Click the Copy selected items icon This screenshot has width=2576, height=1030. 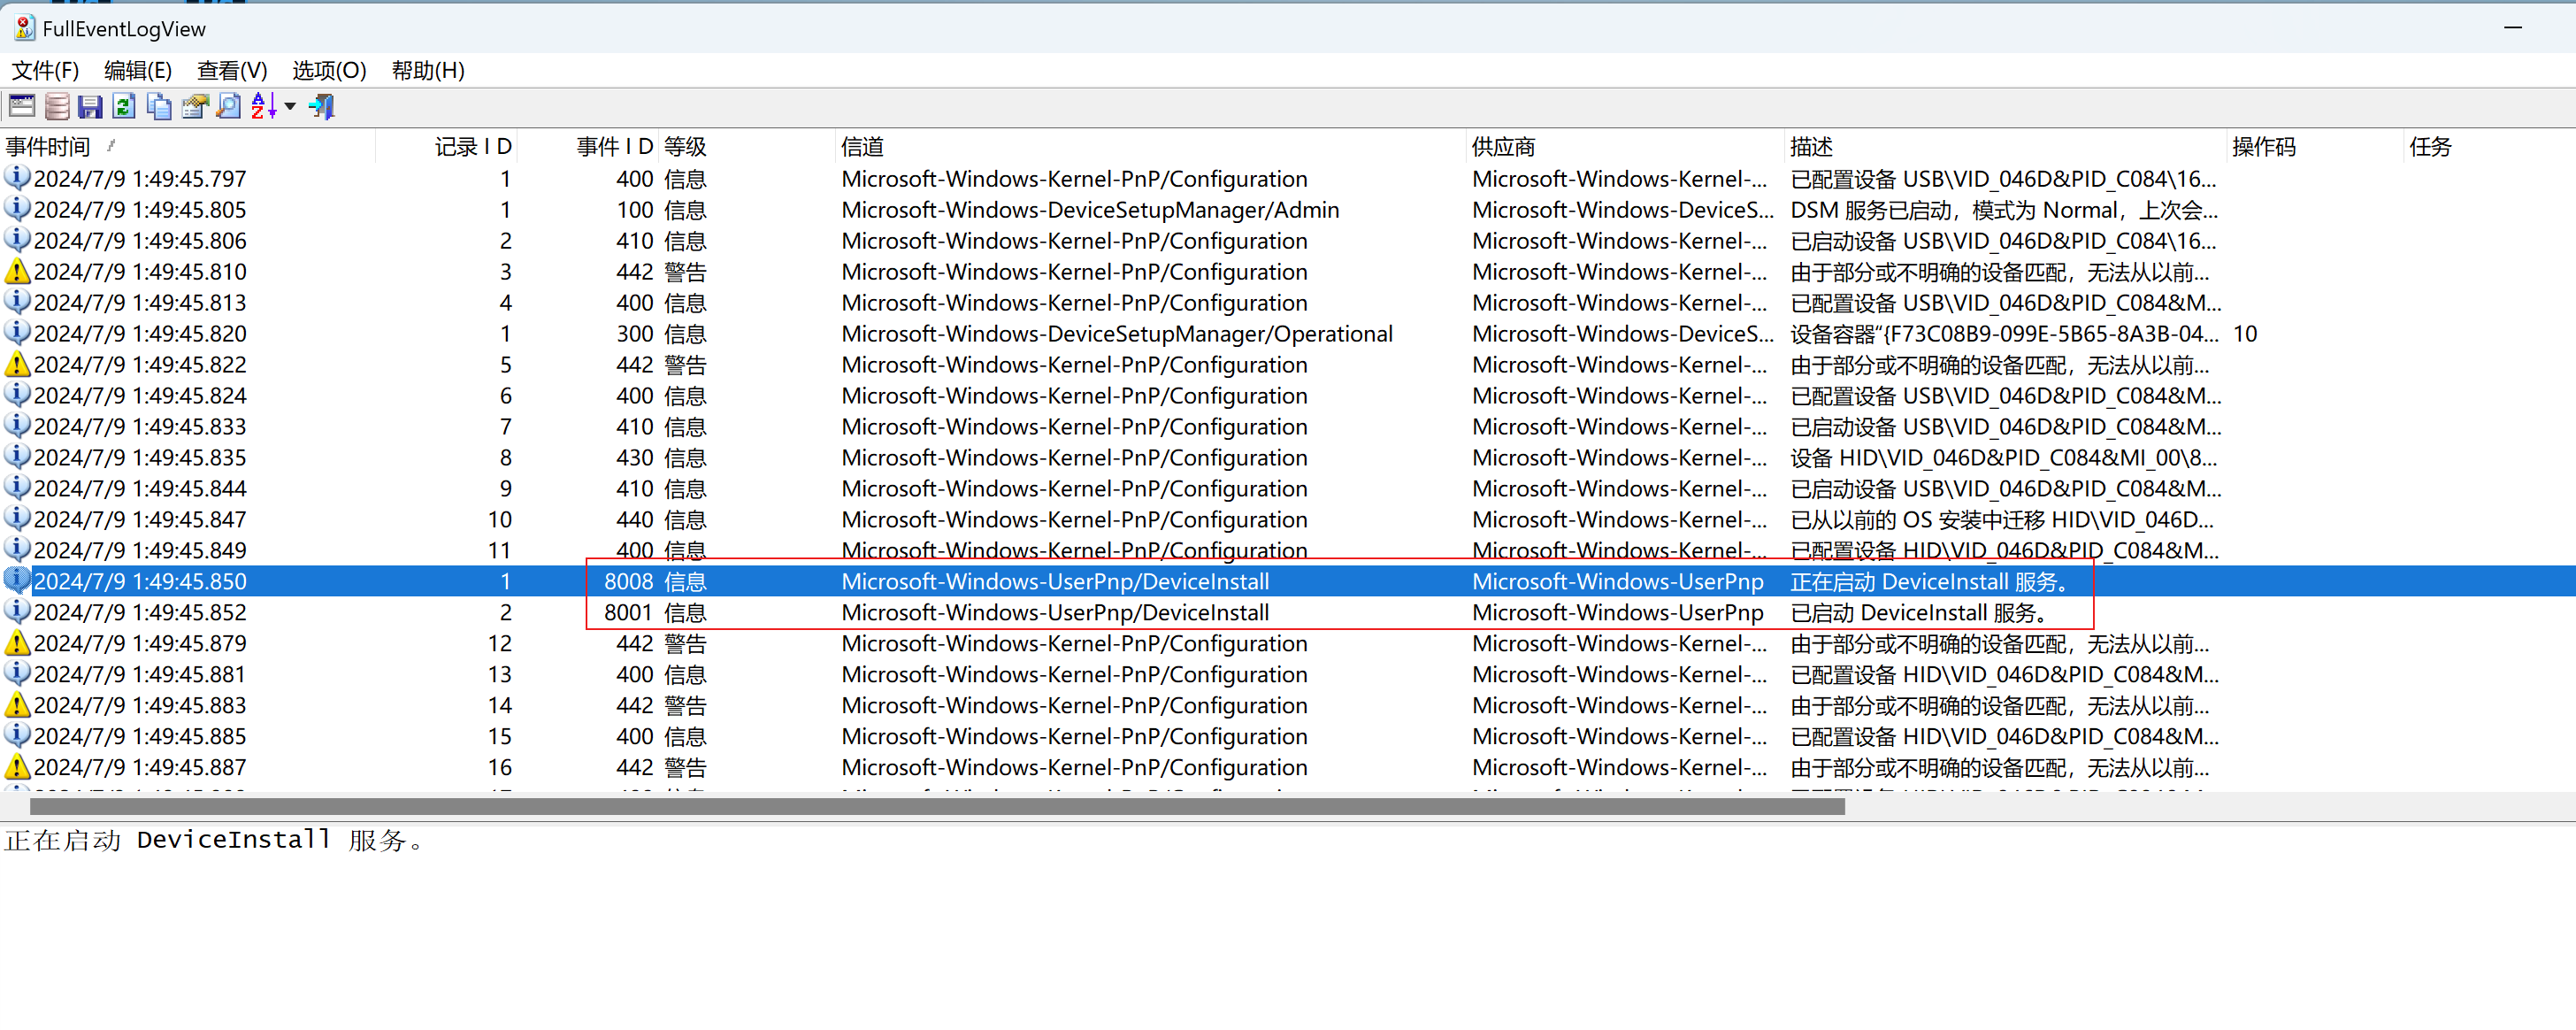pos(159,106)
